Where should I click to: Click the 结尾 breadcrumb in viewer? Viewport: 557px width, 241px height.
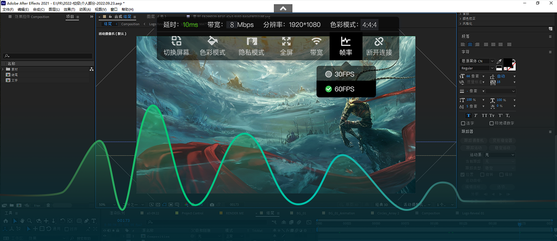point(108,24)
